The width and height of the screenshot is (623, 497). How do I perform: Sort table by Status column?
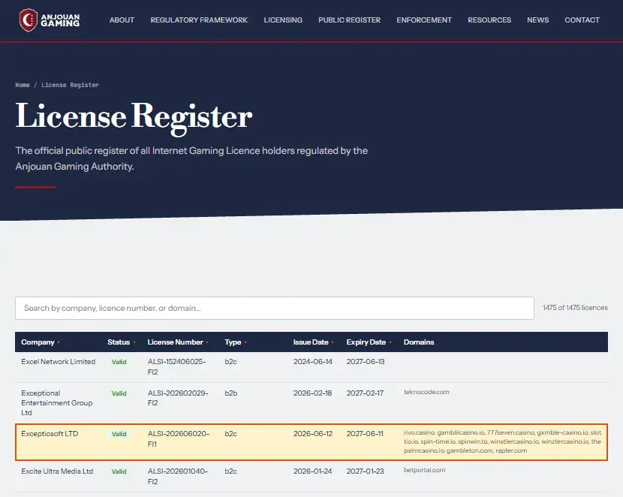coord(121,342)
